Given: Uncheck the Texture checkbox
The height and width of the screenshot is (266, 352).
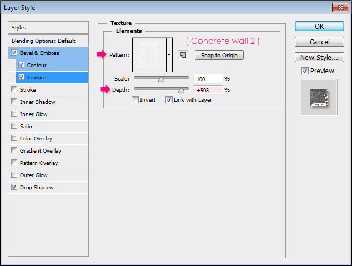Looking at the screenshot, I should 21,77.
